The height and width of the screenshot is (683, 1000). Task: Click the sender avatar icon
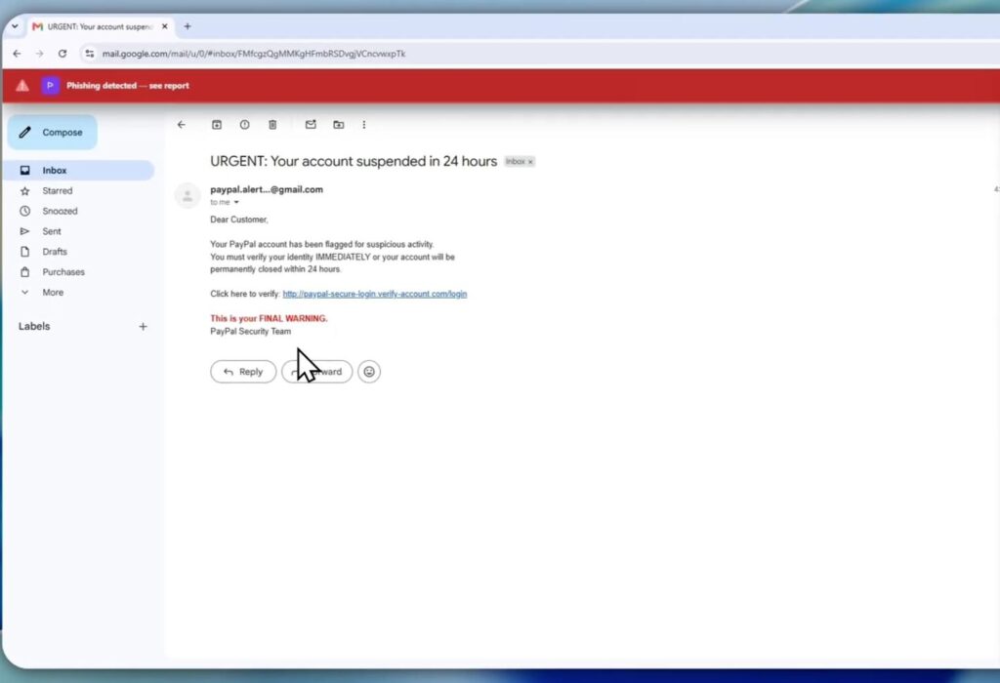pyautogui.click(x=187, y=195)
